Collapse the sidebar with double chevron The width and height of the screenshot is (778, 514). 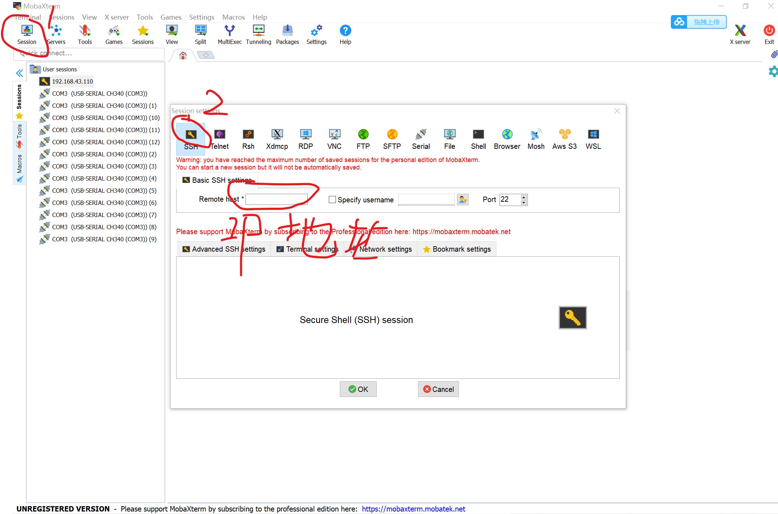20,74
